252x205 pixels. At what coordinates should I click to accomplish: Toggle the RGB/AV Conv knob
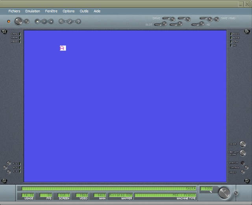(x=243, y=153)
